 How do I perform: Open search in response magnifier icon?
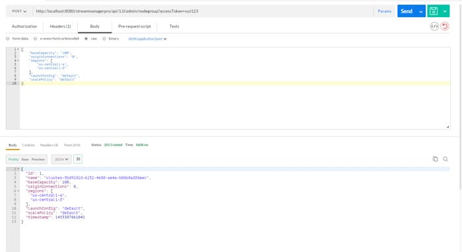[x=445, y=159]
